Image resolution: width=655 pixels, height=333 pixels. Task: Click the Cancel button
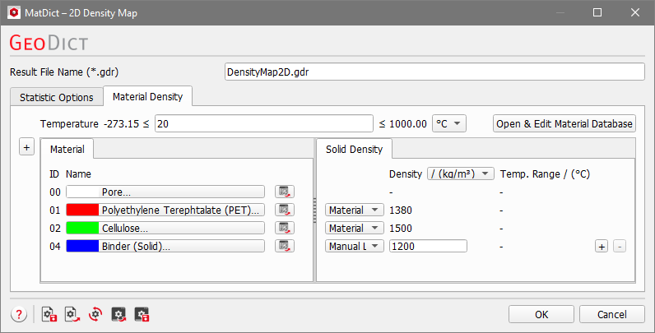[x=612, y=314]
